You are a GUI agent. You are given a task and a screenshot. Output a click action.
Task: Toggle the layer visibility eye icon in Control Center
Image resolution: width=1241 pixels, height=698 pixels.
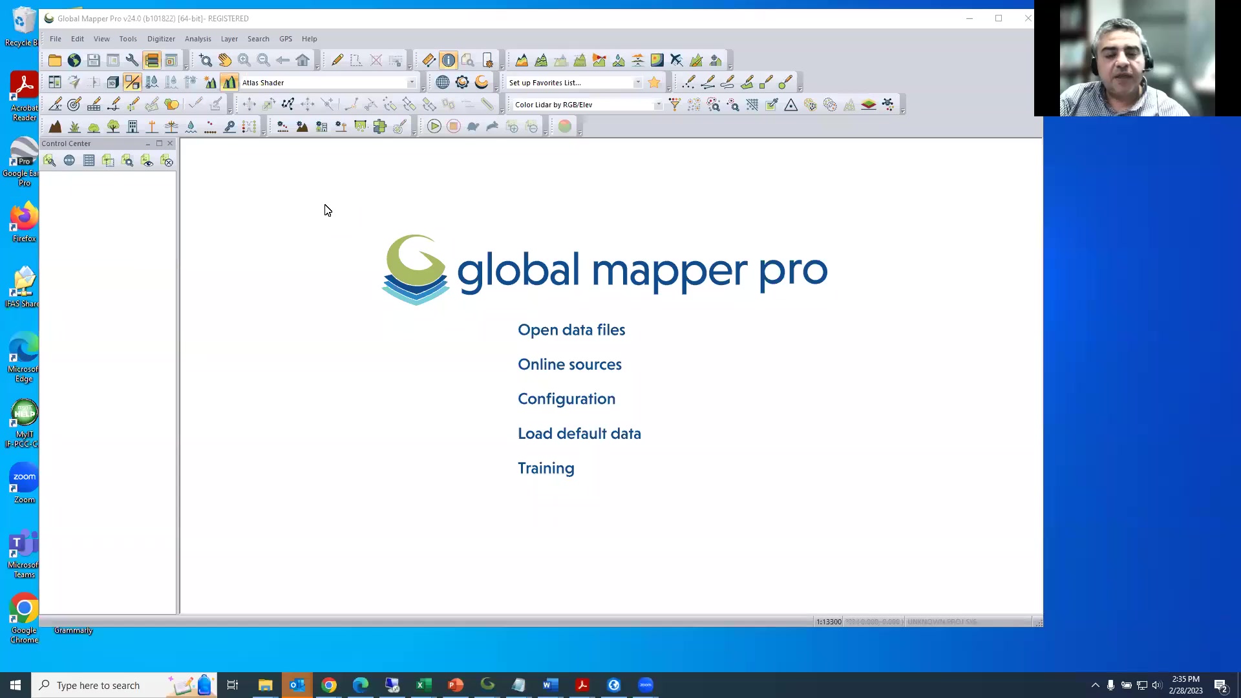click(x=147, y=160)
